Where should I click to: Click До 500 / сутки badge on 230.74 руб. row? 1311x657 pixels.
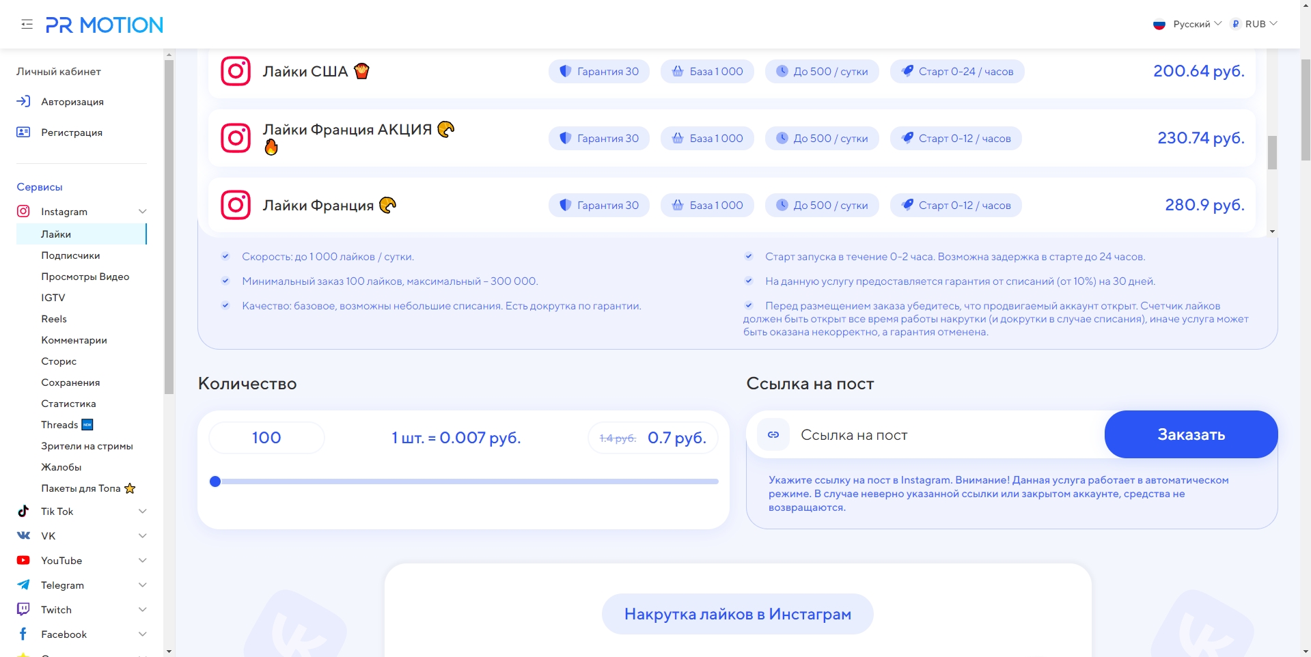[822, 139]
